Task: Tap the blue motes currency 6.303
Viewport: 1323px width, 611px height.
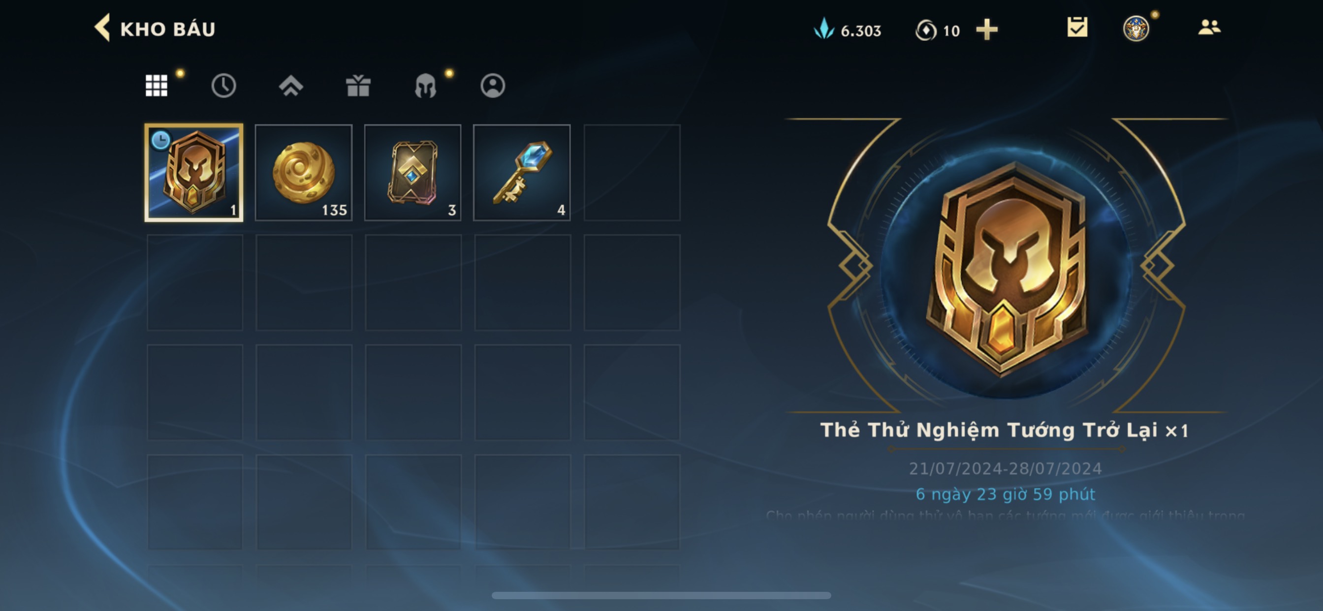Action: click(848, 30)
